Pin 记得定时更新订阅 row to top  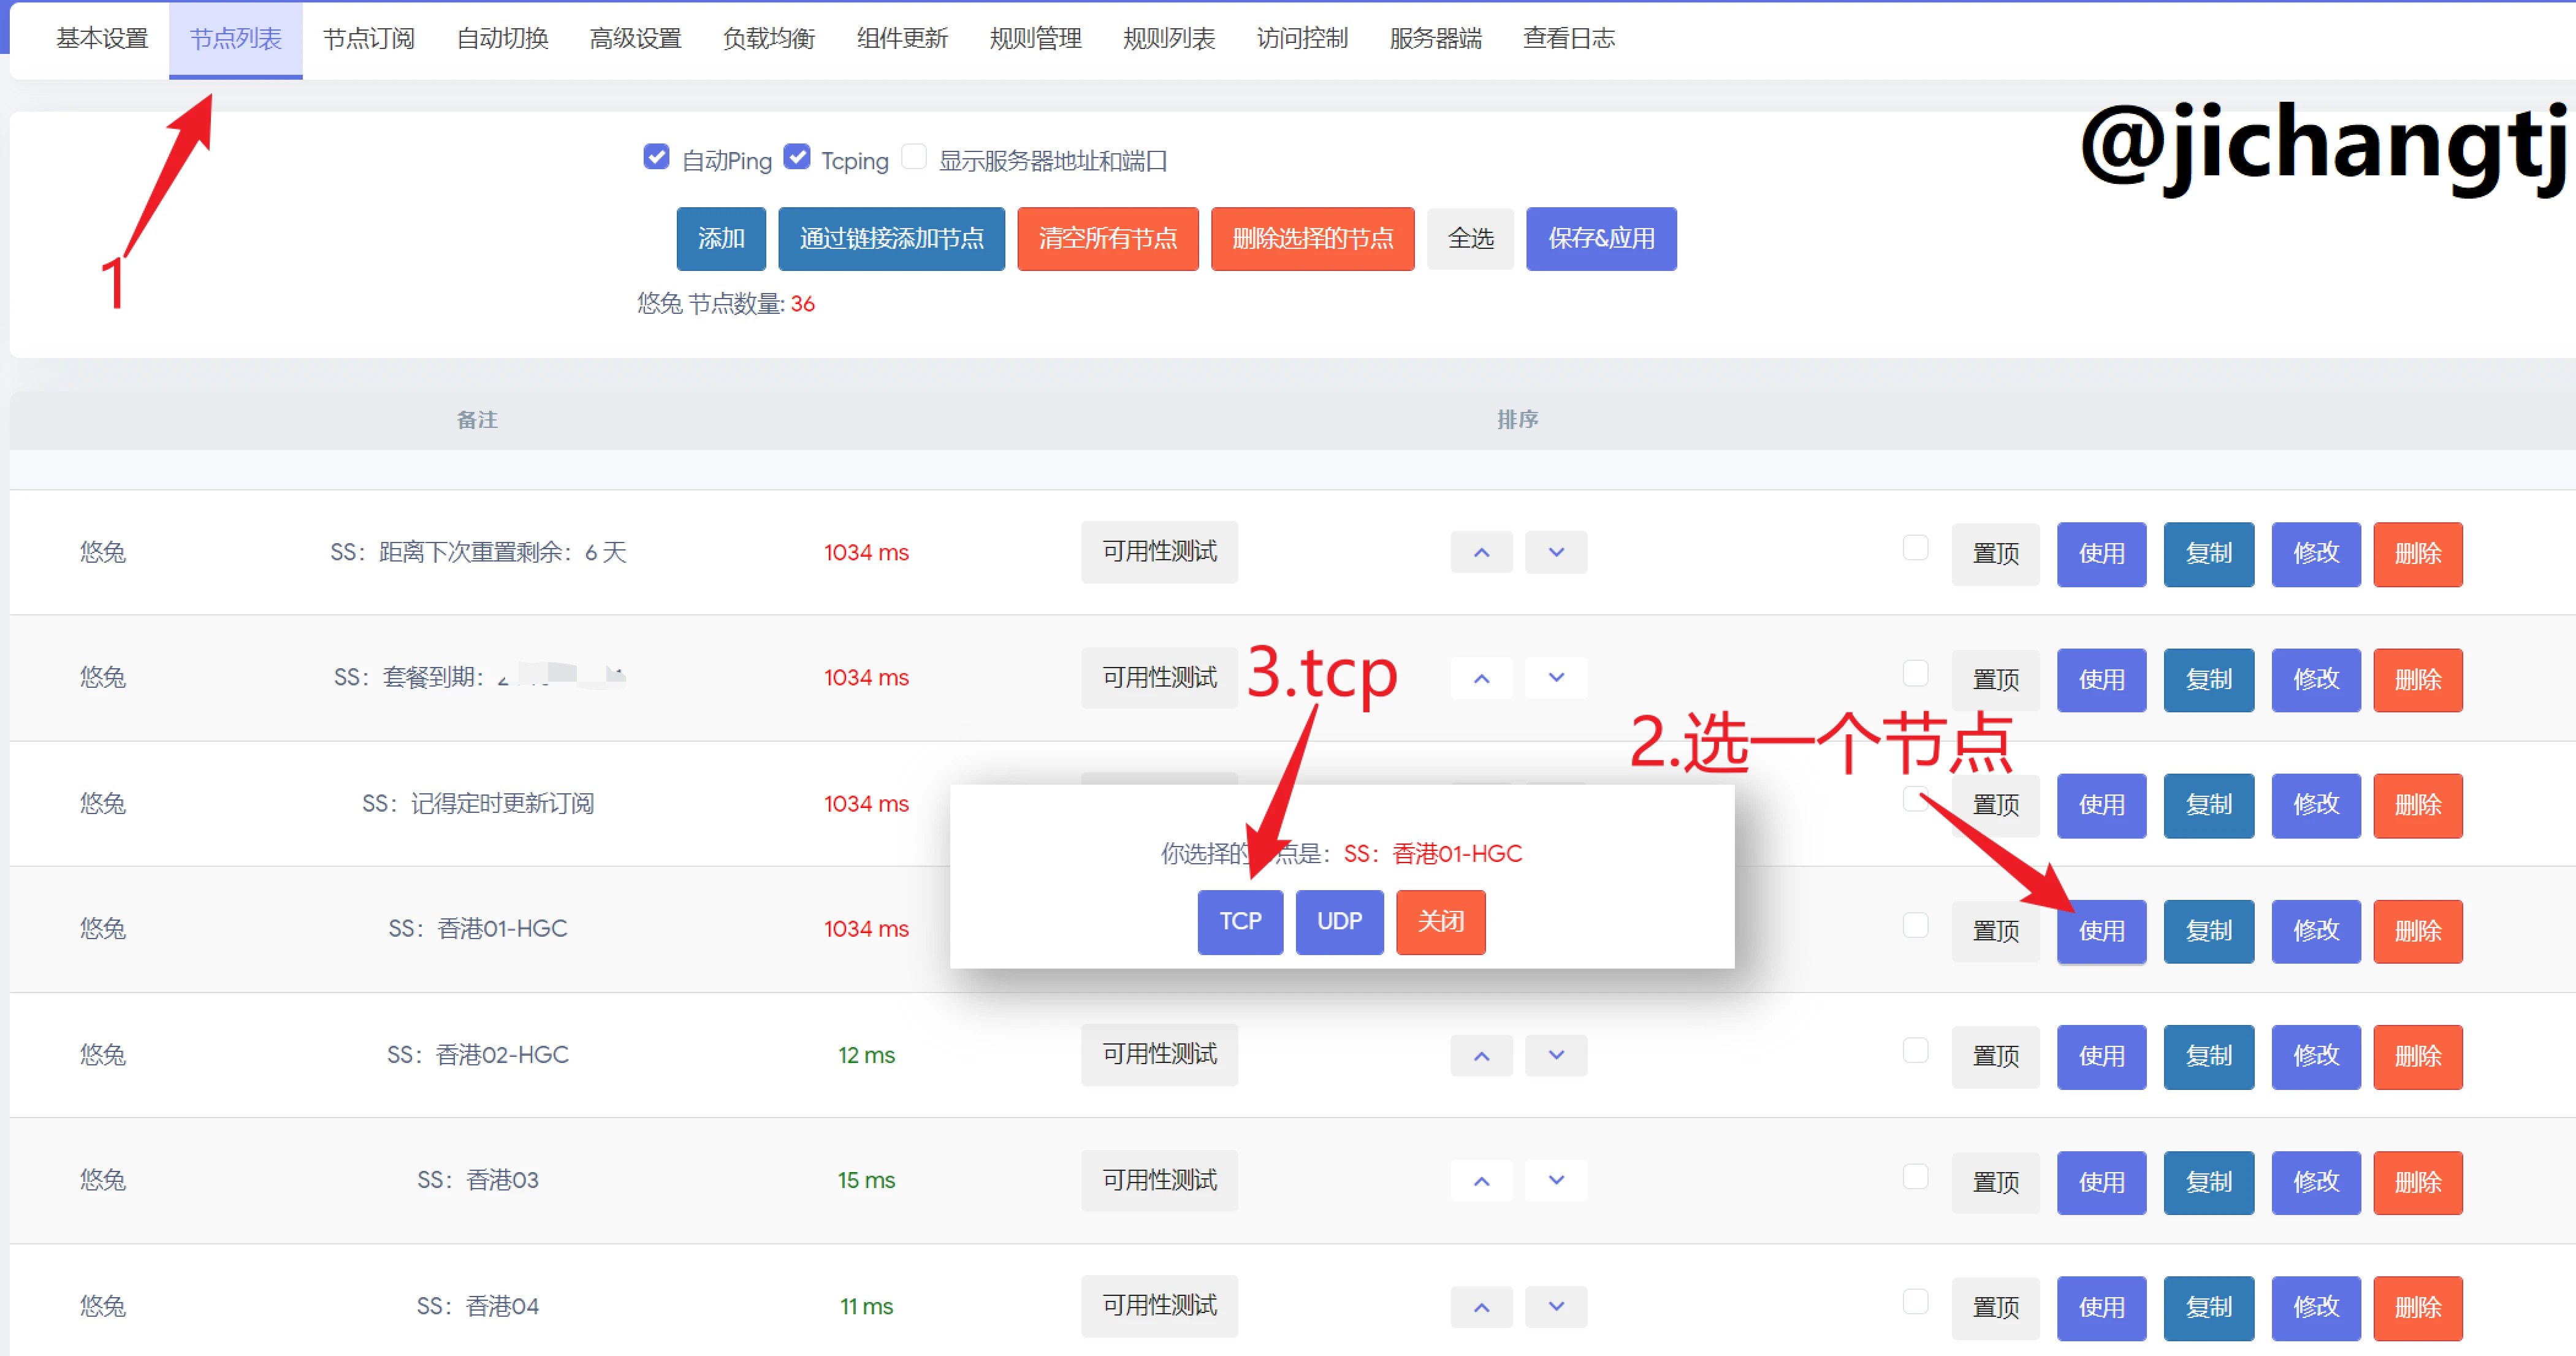click(x=1995, y=806)
